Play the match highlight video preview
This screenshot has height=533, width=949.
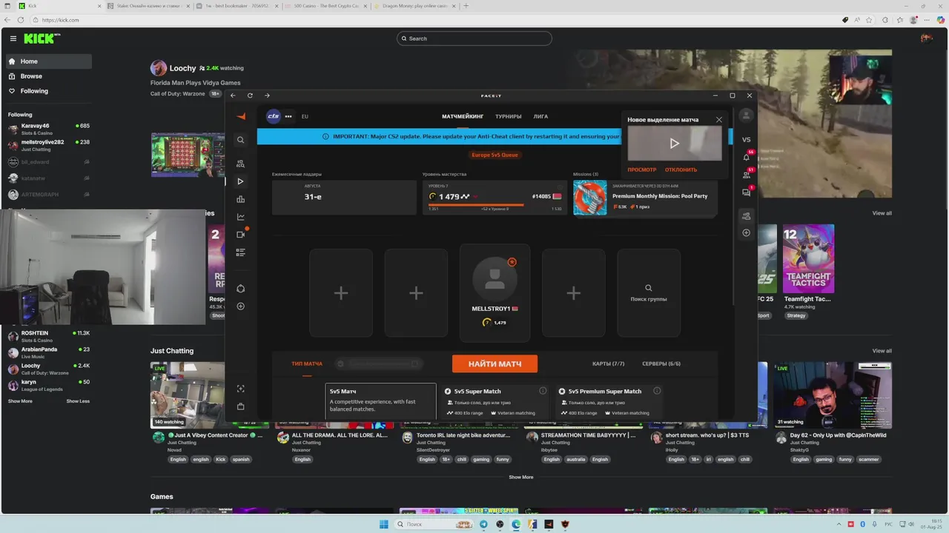coord(674,144)
